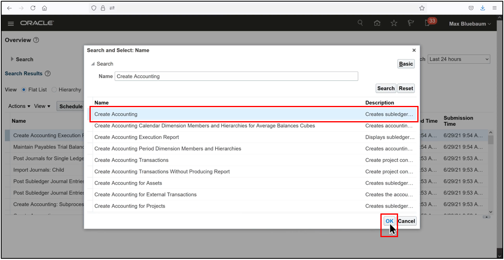The height and width of the screenshot is (260, 504).
Task: Click the Search button in the dialog
Action: click(386, 88)
